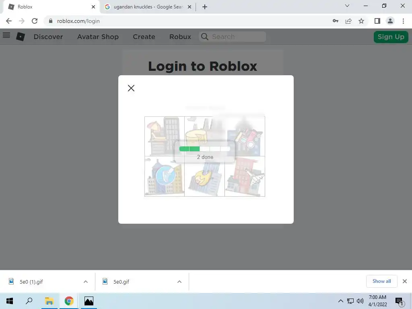Click the Roblox logo in the header

coord(21,37)
